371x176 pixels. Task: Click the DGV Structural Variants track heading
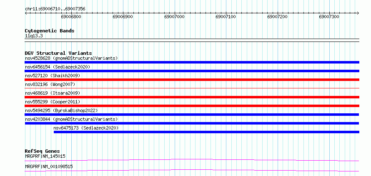tap(58, 53)
